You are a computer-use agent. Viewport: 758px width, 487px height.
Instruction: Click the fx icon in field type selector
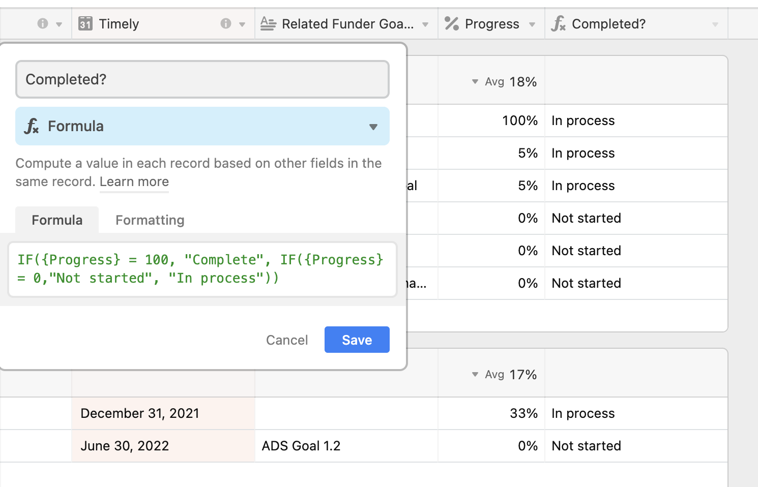(32, 126)
